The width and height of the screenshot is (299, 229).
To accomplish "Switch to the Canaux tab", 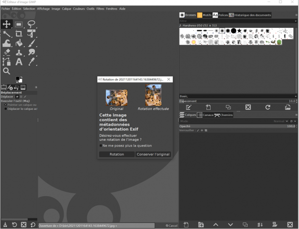I will [205, 115].
